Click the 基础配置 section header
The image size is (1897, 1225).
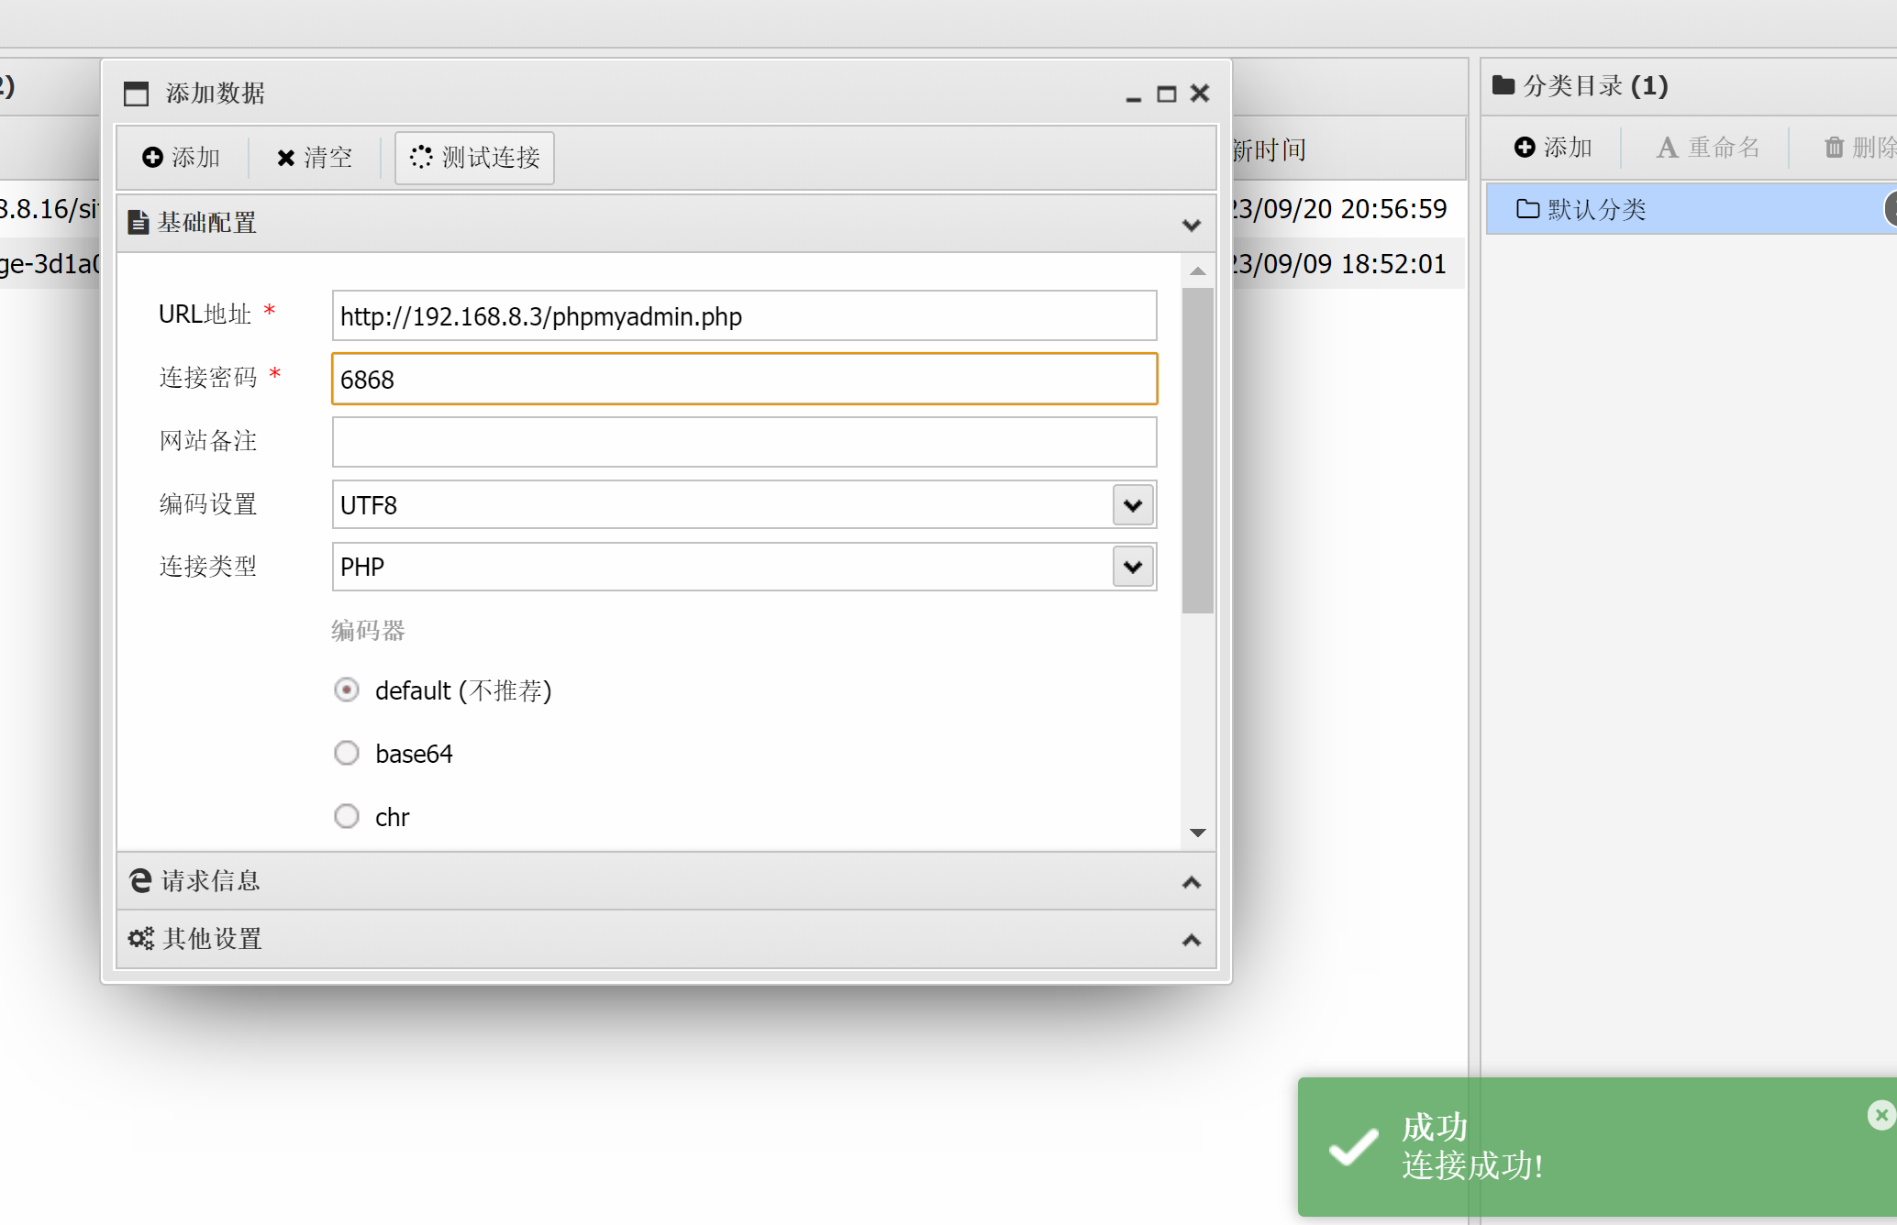666,223
